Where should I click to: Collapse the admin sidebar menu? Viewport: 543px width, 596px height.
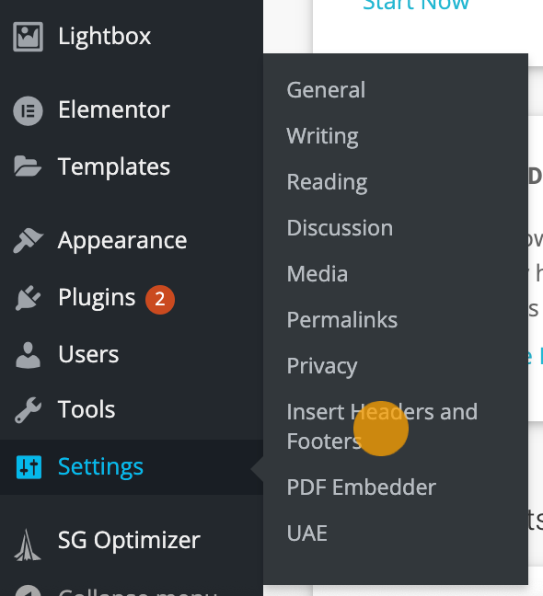114,591
